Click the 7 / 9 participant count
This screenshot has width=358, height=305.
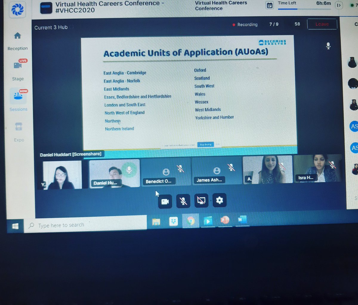(274, 24)
